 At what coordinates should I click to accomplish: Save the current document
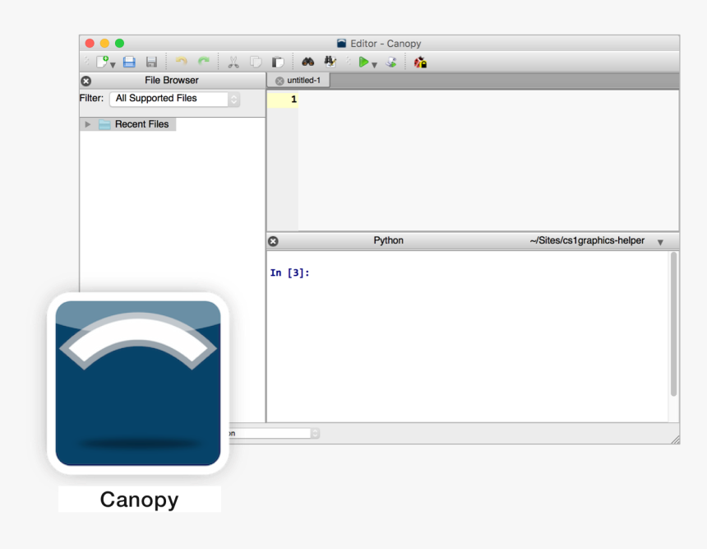(x=151, y=62)
